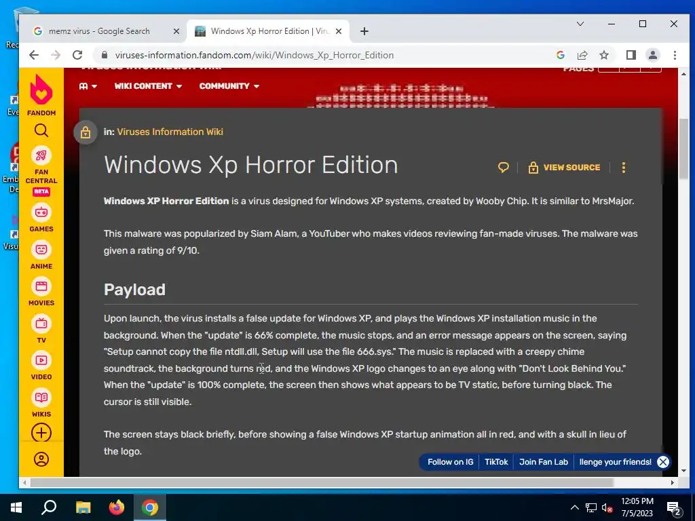Open Chrome's side panel icon
The image size is (695, 521).
[631, 55]
